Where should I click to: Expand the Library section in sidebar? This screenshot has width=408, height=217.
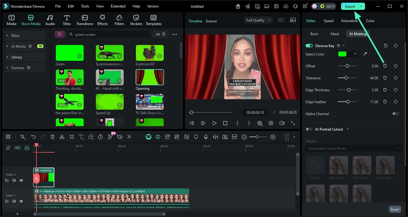tap(17, 57)
